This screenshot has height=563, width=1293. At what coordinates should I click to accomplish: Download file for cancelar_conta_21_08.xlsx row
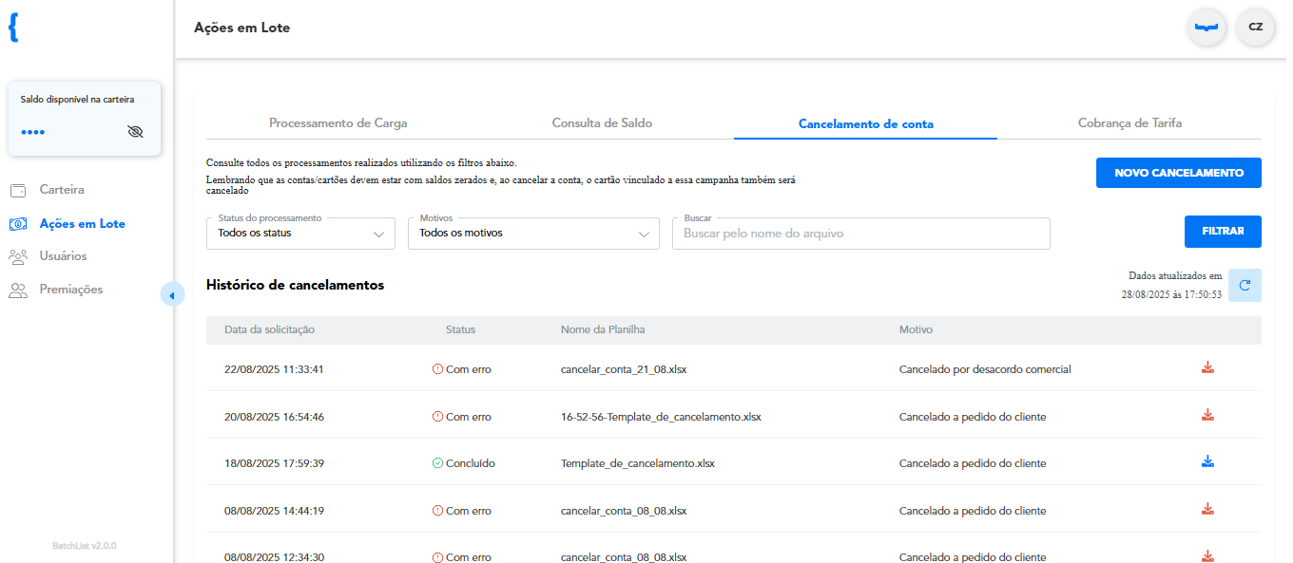[1207, 368]
